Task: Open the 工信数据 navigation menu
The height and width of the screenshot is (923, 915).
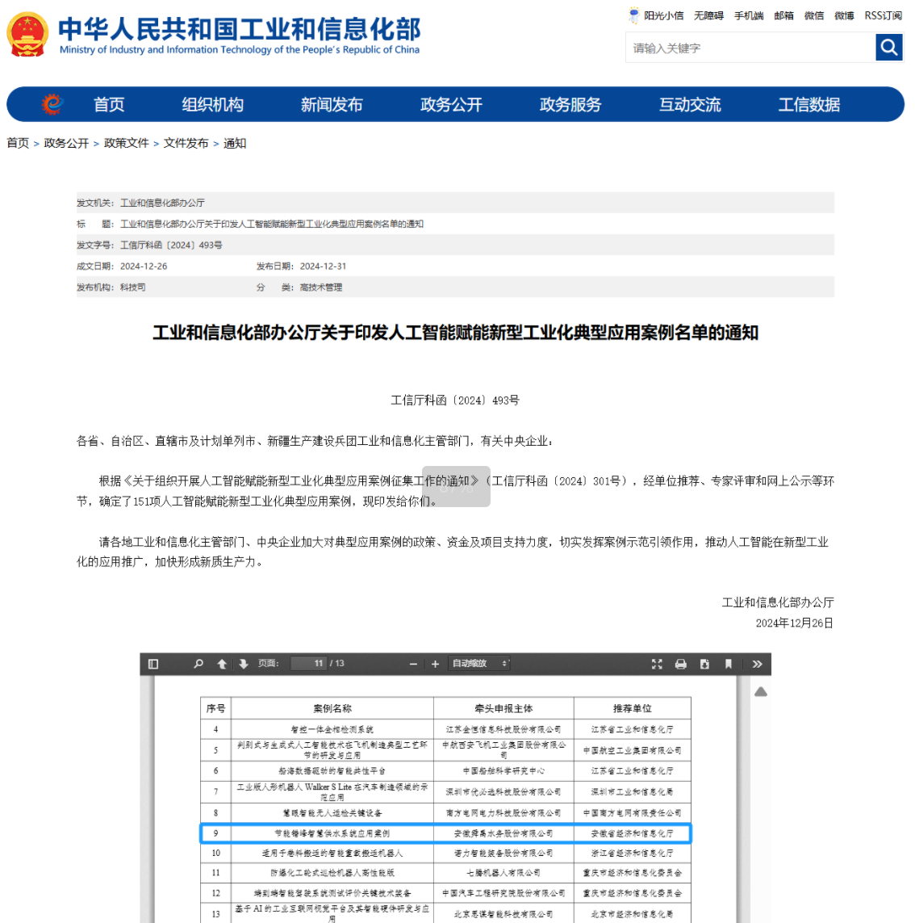Action: click(x=809, y=105)
